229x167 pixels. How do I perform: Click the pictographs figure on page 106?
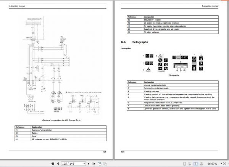click(x=173, y=63)
